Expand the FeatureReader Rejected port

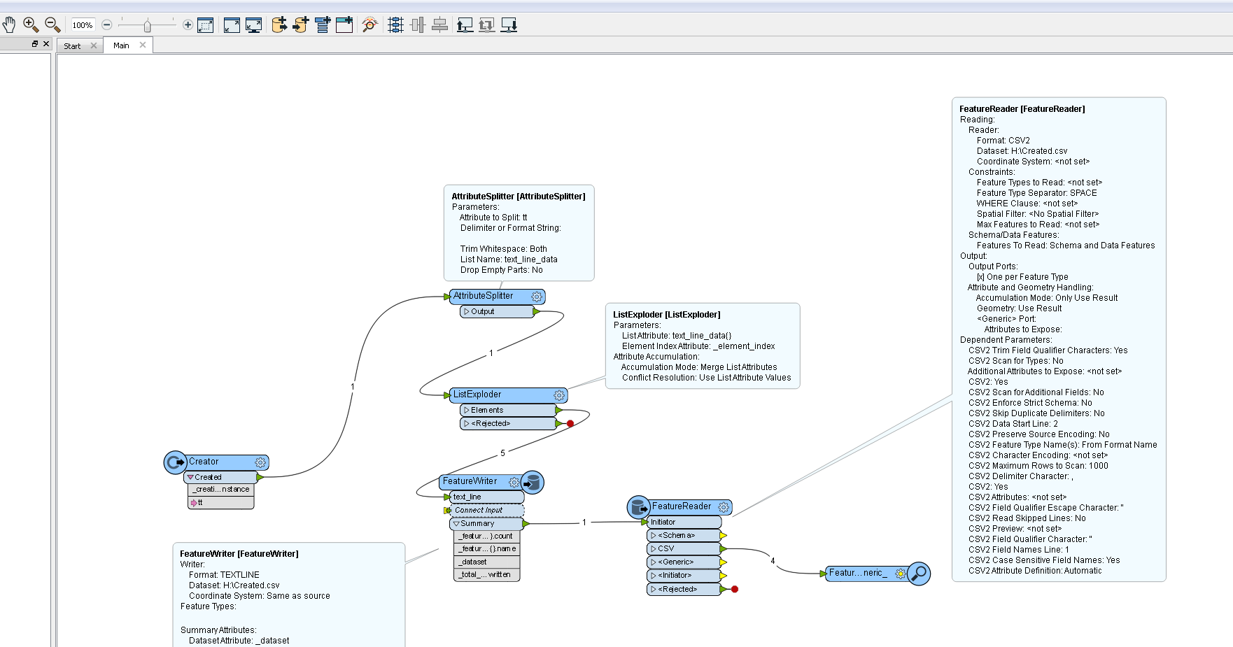tap(654, 589)
